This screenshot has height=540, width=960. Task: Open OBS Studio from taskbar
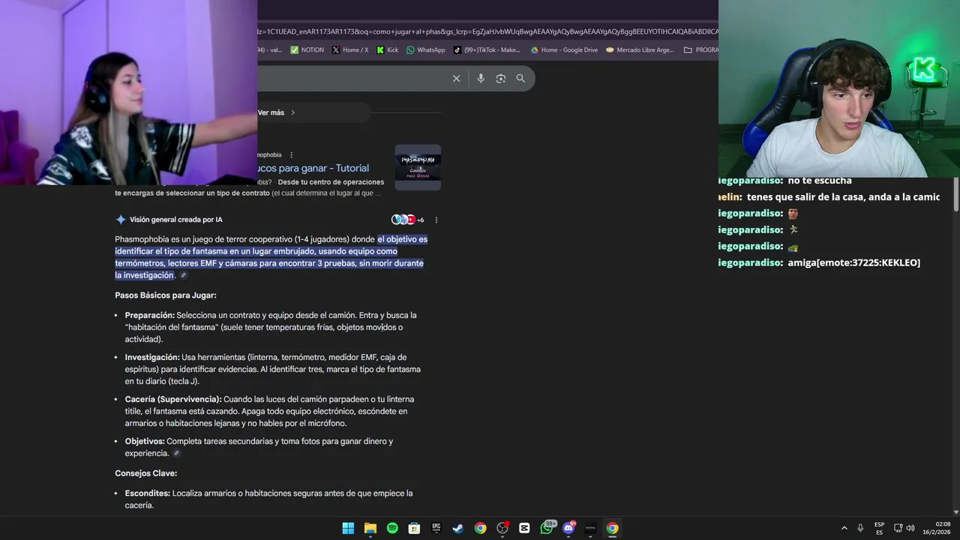[x=502, y=528]
